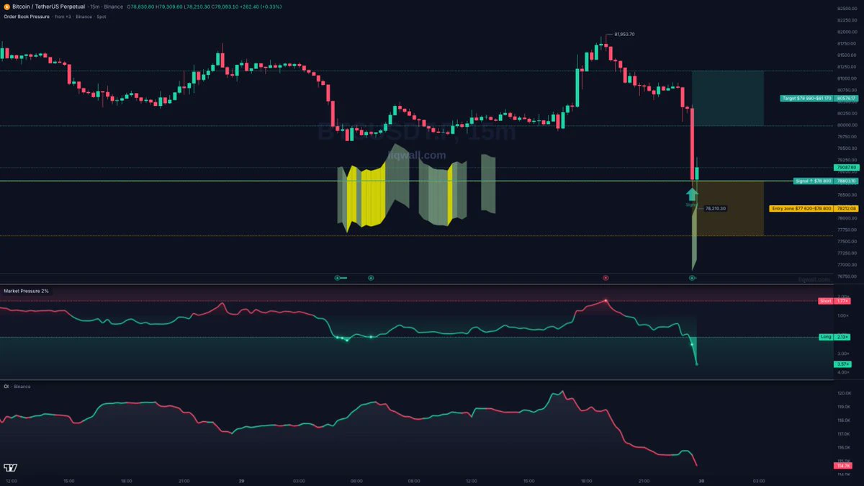
Task: Click the red 1.77× scale tag
Action: (x=843, y=301)
